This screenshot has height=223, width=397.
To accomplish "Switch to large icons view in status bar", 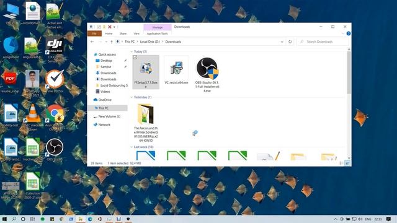I will pos(347,164).
